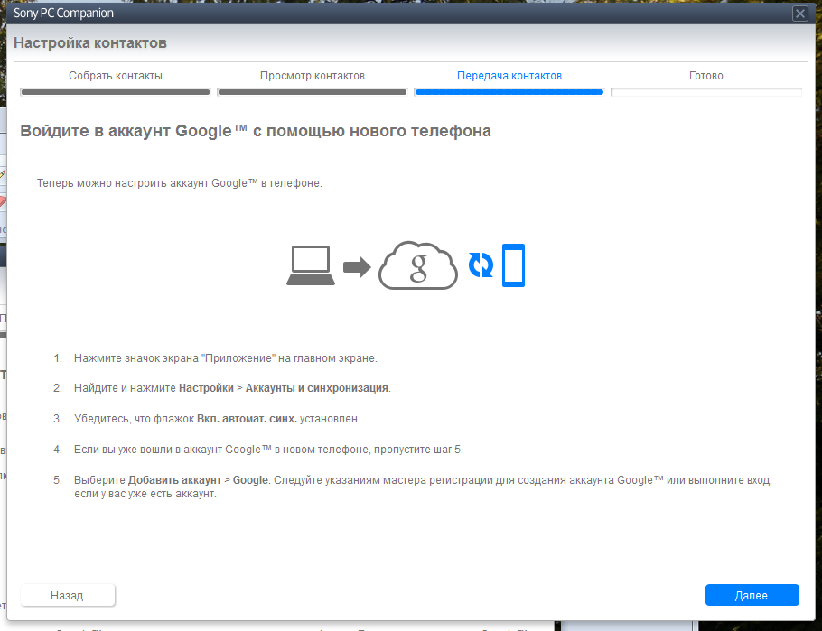This screenshot has width=822, height=631.
Task: Select the Готово step
Action: [706, 76]
